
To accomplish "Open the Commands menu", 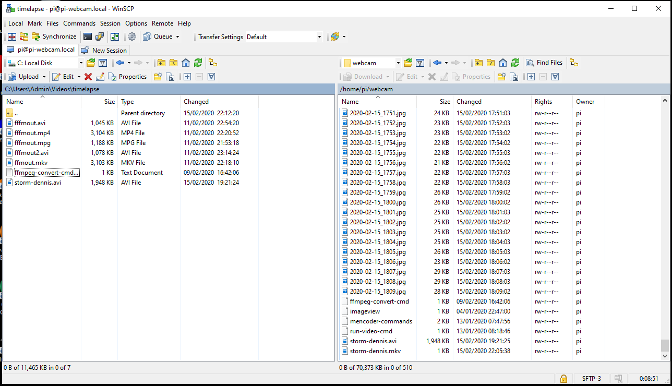I will click(79, 23).
